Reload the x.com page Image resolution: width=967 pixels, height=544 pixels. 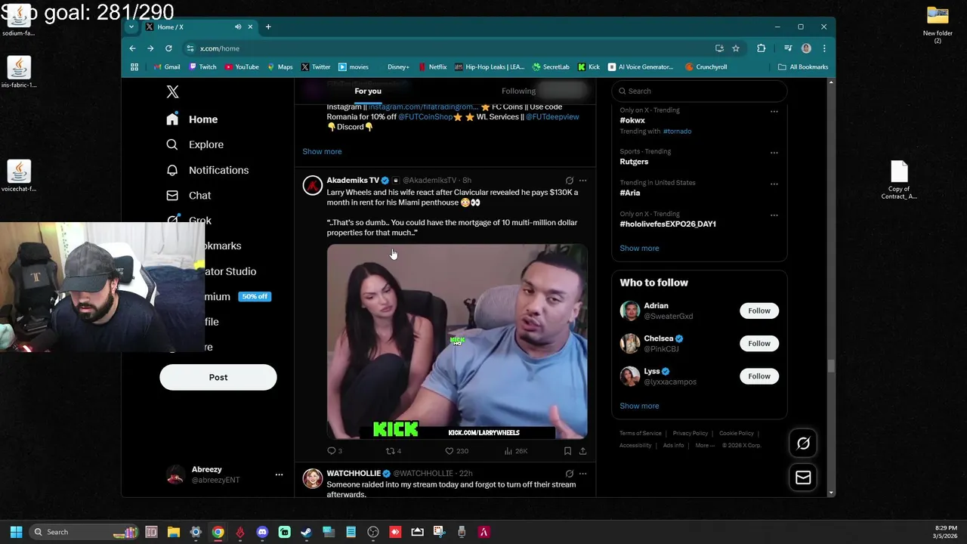coord(168,48)
